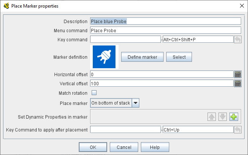Undo the Key command shortcut
Image resolution: width=248 pixels, height=155 pixels.
pos(238,39)
